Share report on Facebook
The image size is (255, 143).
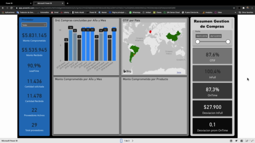point(242,141)
